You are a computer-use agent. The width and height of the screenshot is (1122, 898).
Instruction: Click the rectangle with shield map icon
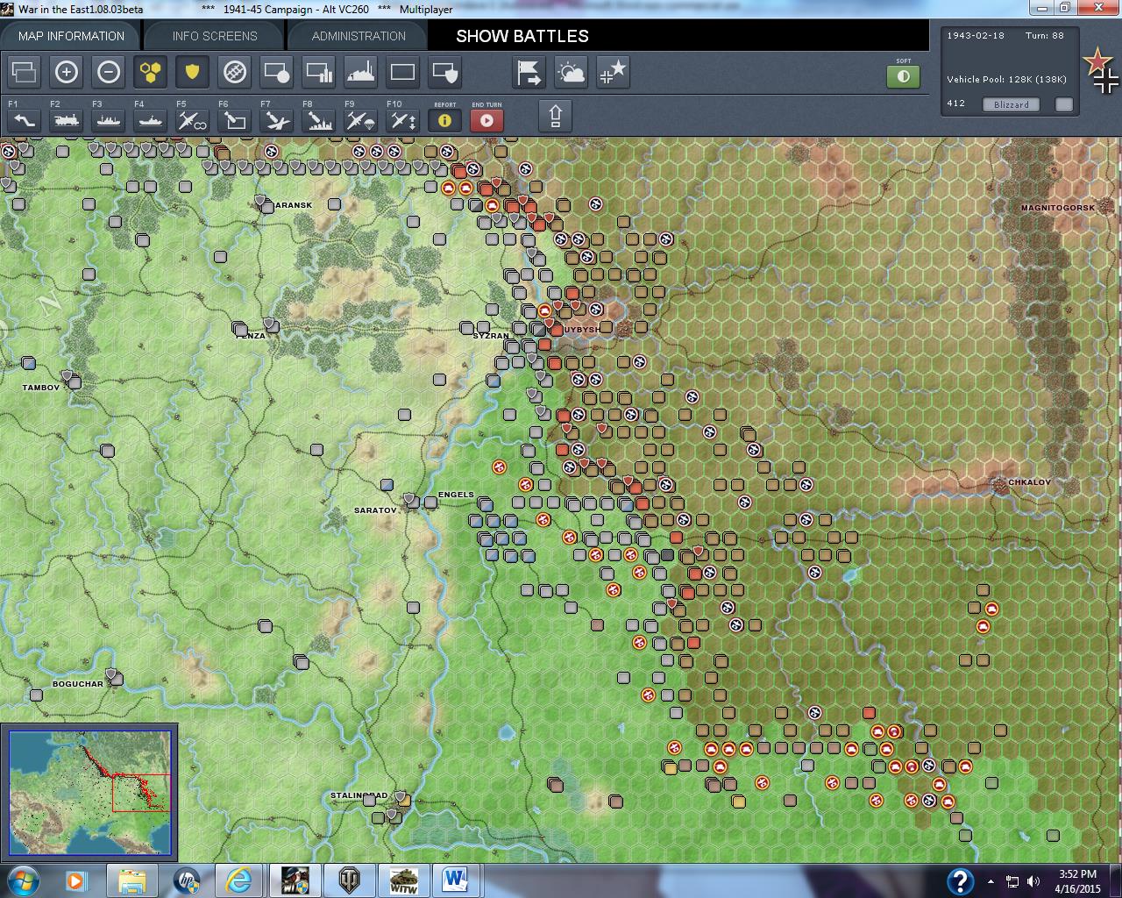click(x=445, y=72)
